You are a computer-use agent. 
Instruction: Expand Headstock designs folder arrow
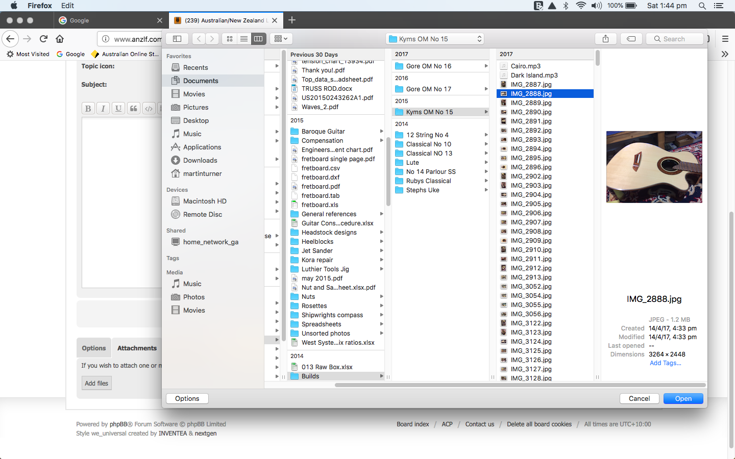tap(381, 232)
